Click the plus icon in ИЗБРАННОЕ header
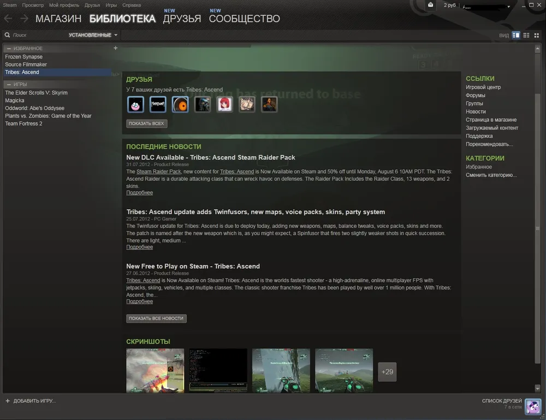 115,48
